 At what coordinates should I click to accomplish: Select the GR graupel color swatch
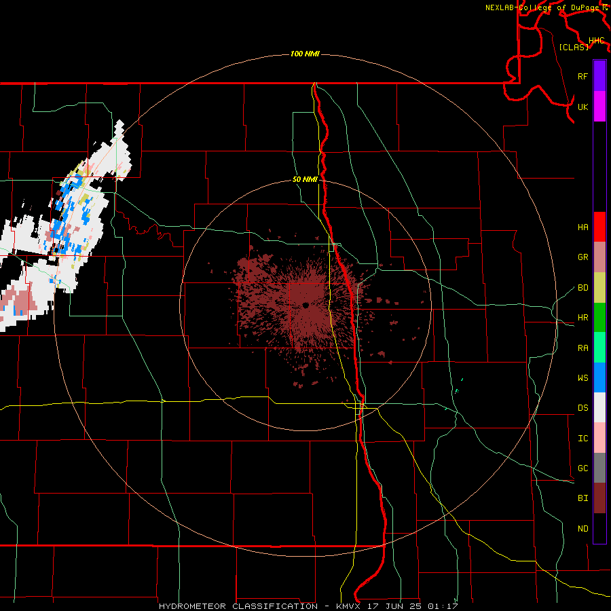point(599,257)
